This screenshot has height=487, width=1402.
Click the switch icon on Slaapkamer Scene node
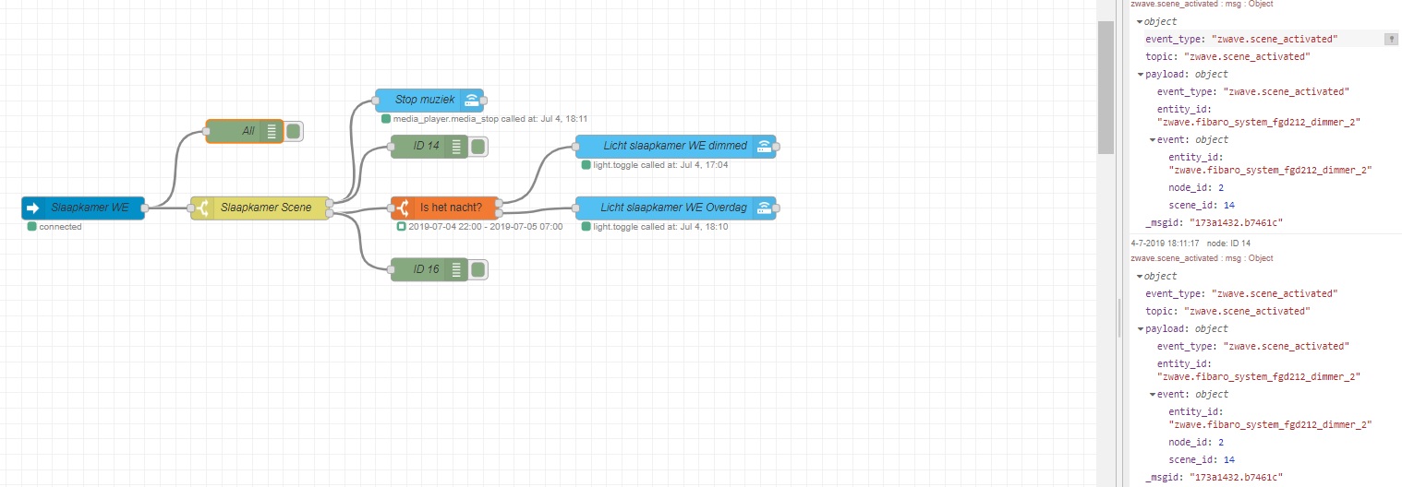click(202, 208)
